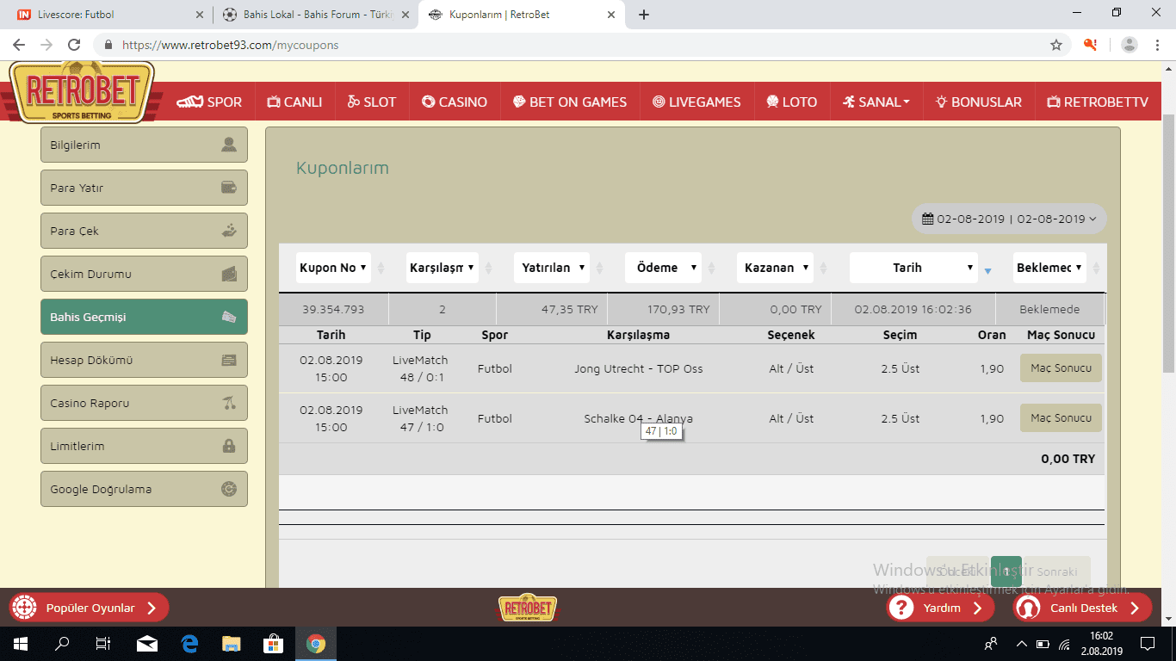Open Chrome profile avatar icon
This screenshot has width=1176, height=661.
click(x=1130, y=45)
